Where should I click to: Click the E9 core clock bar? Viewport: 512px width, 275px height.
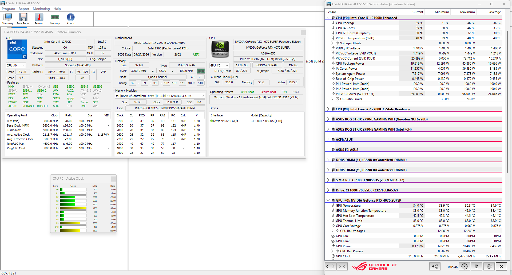pos(73,223)
